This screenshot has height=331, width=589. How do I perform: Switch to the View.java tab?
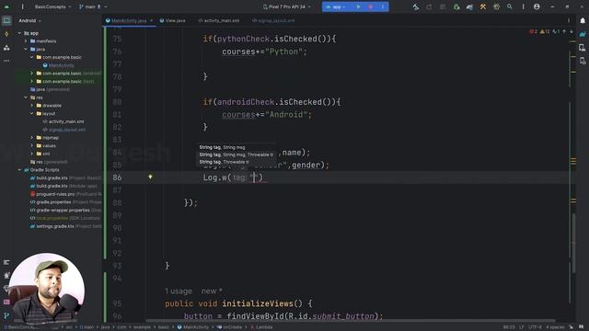[x=172, y=20]
